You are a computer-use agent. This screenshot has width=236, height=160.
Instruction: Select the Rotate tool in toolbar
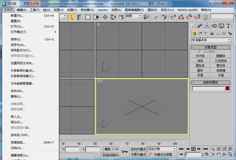point(113,17)
